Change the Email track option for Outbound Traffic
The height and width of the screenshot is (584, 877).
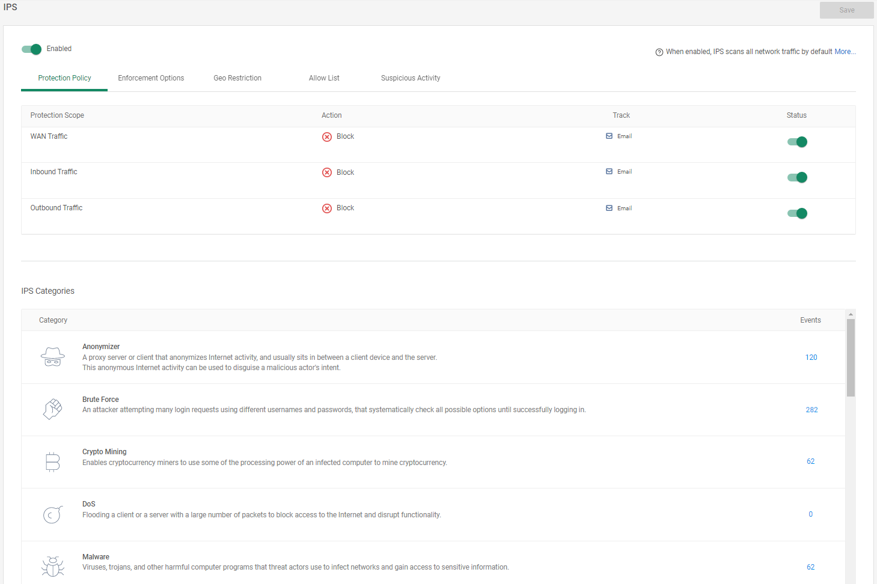tap(619, 208)
